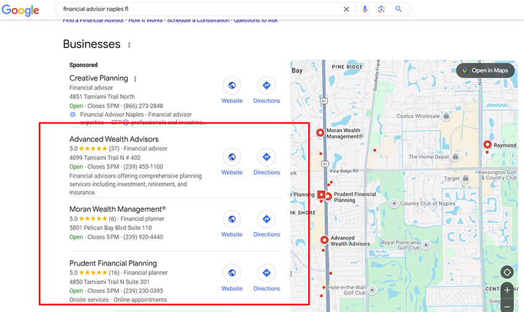This screenshot has width=524, height=312.
Task: Click Hole-in-the-Wall Golf Club marker
Action: [x=372, y=290]
